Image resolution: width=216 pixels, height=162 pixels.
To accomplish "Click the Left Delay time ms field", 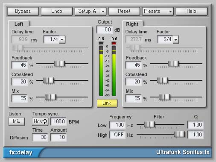I will click(x=20, y=39).
